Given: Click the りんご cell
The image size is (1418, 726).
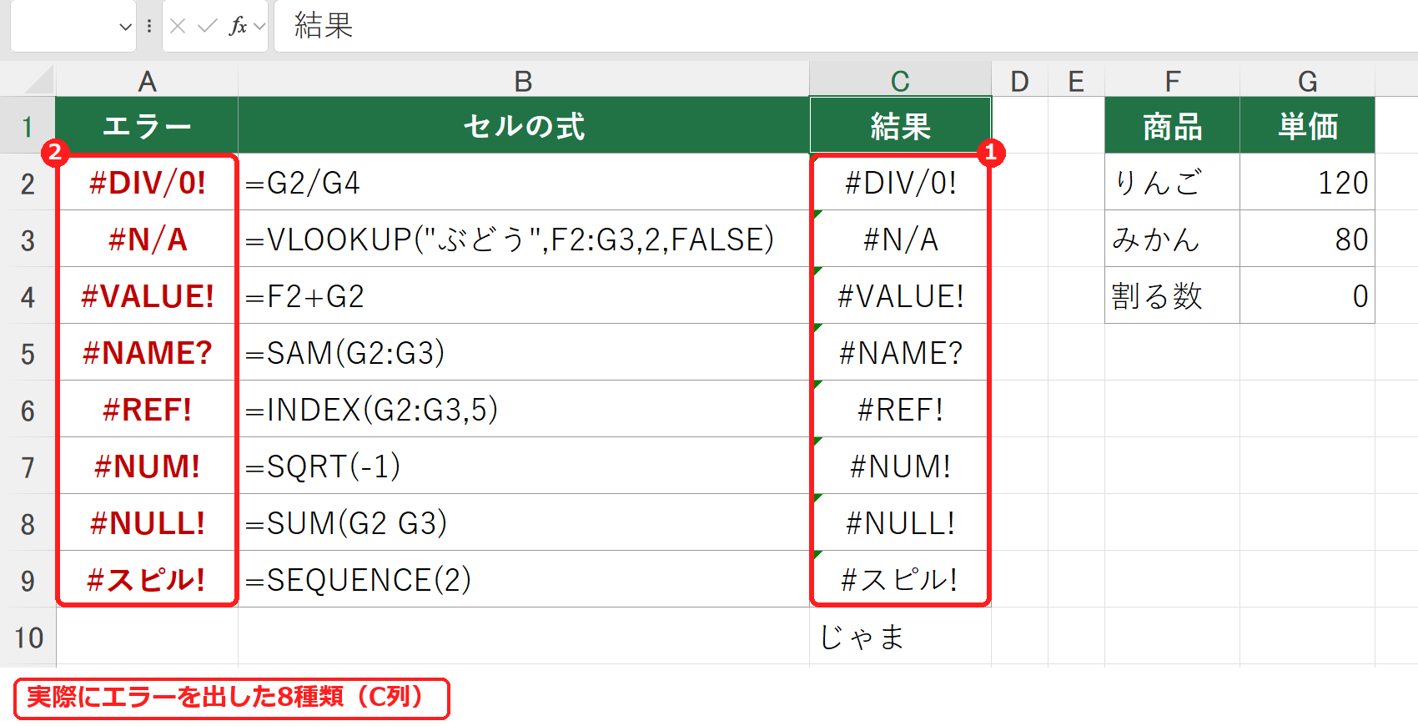Looking at the screenshot, I should click(x=1172, y=183).
